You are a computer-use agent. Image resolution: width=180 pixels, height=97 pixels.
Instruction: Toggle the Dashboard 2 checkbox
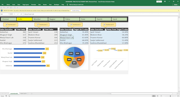click(38, 25)
